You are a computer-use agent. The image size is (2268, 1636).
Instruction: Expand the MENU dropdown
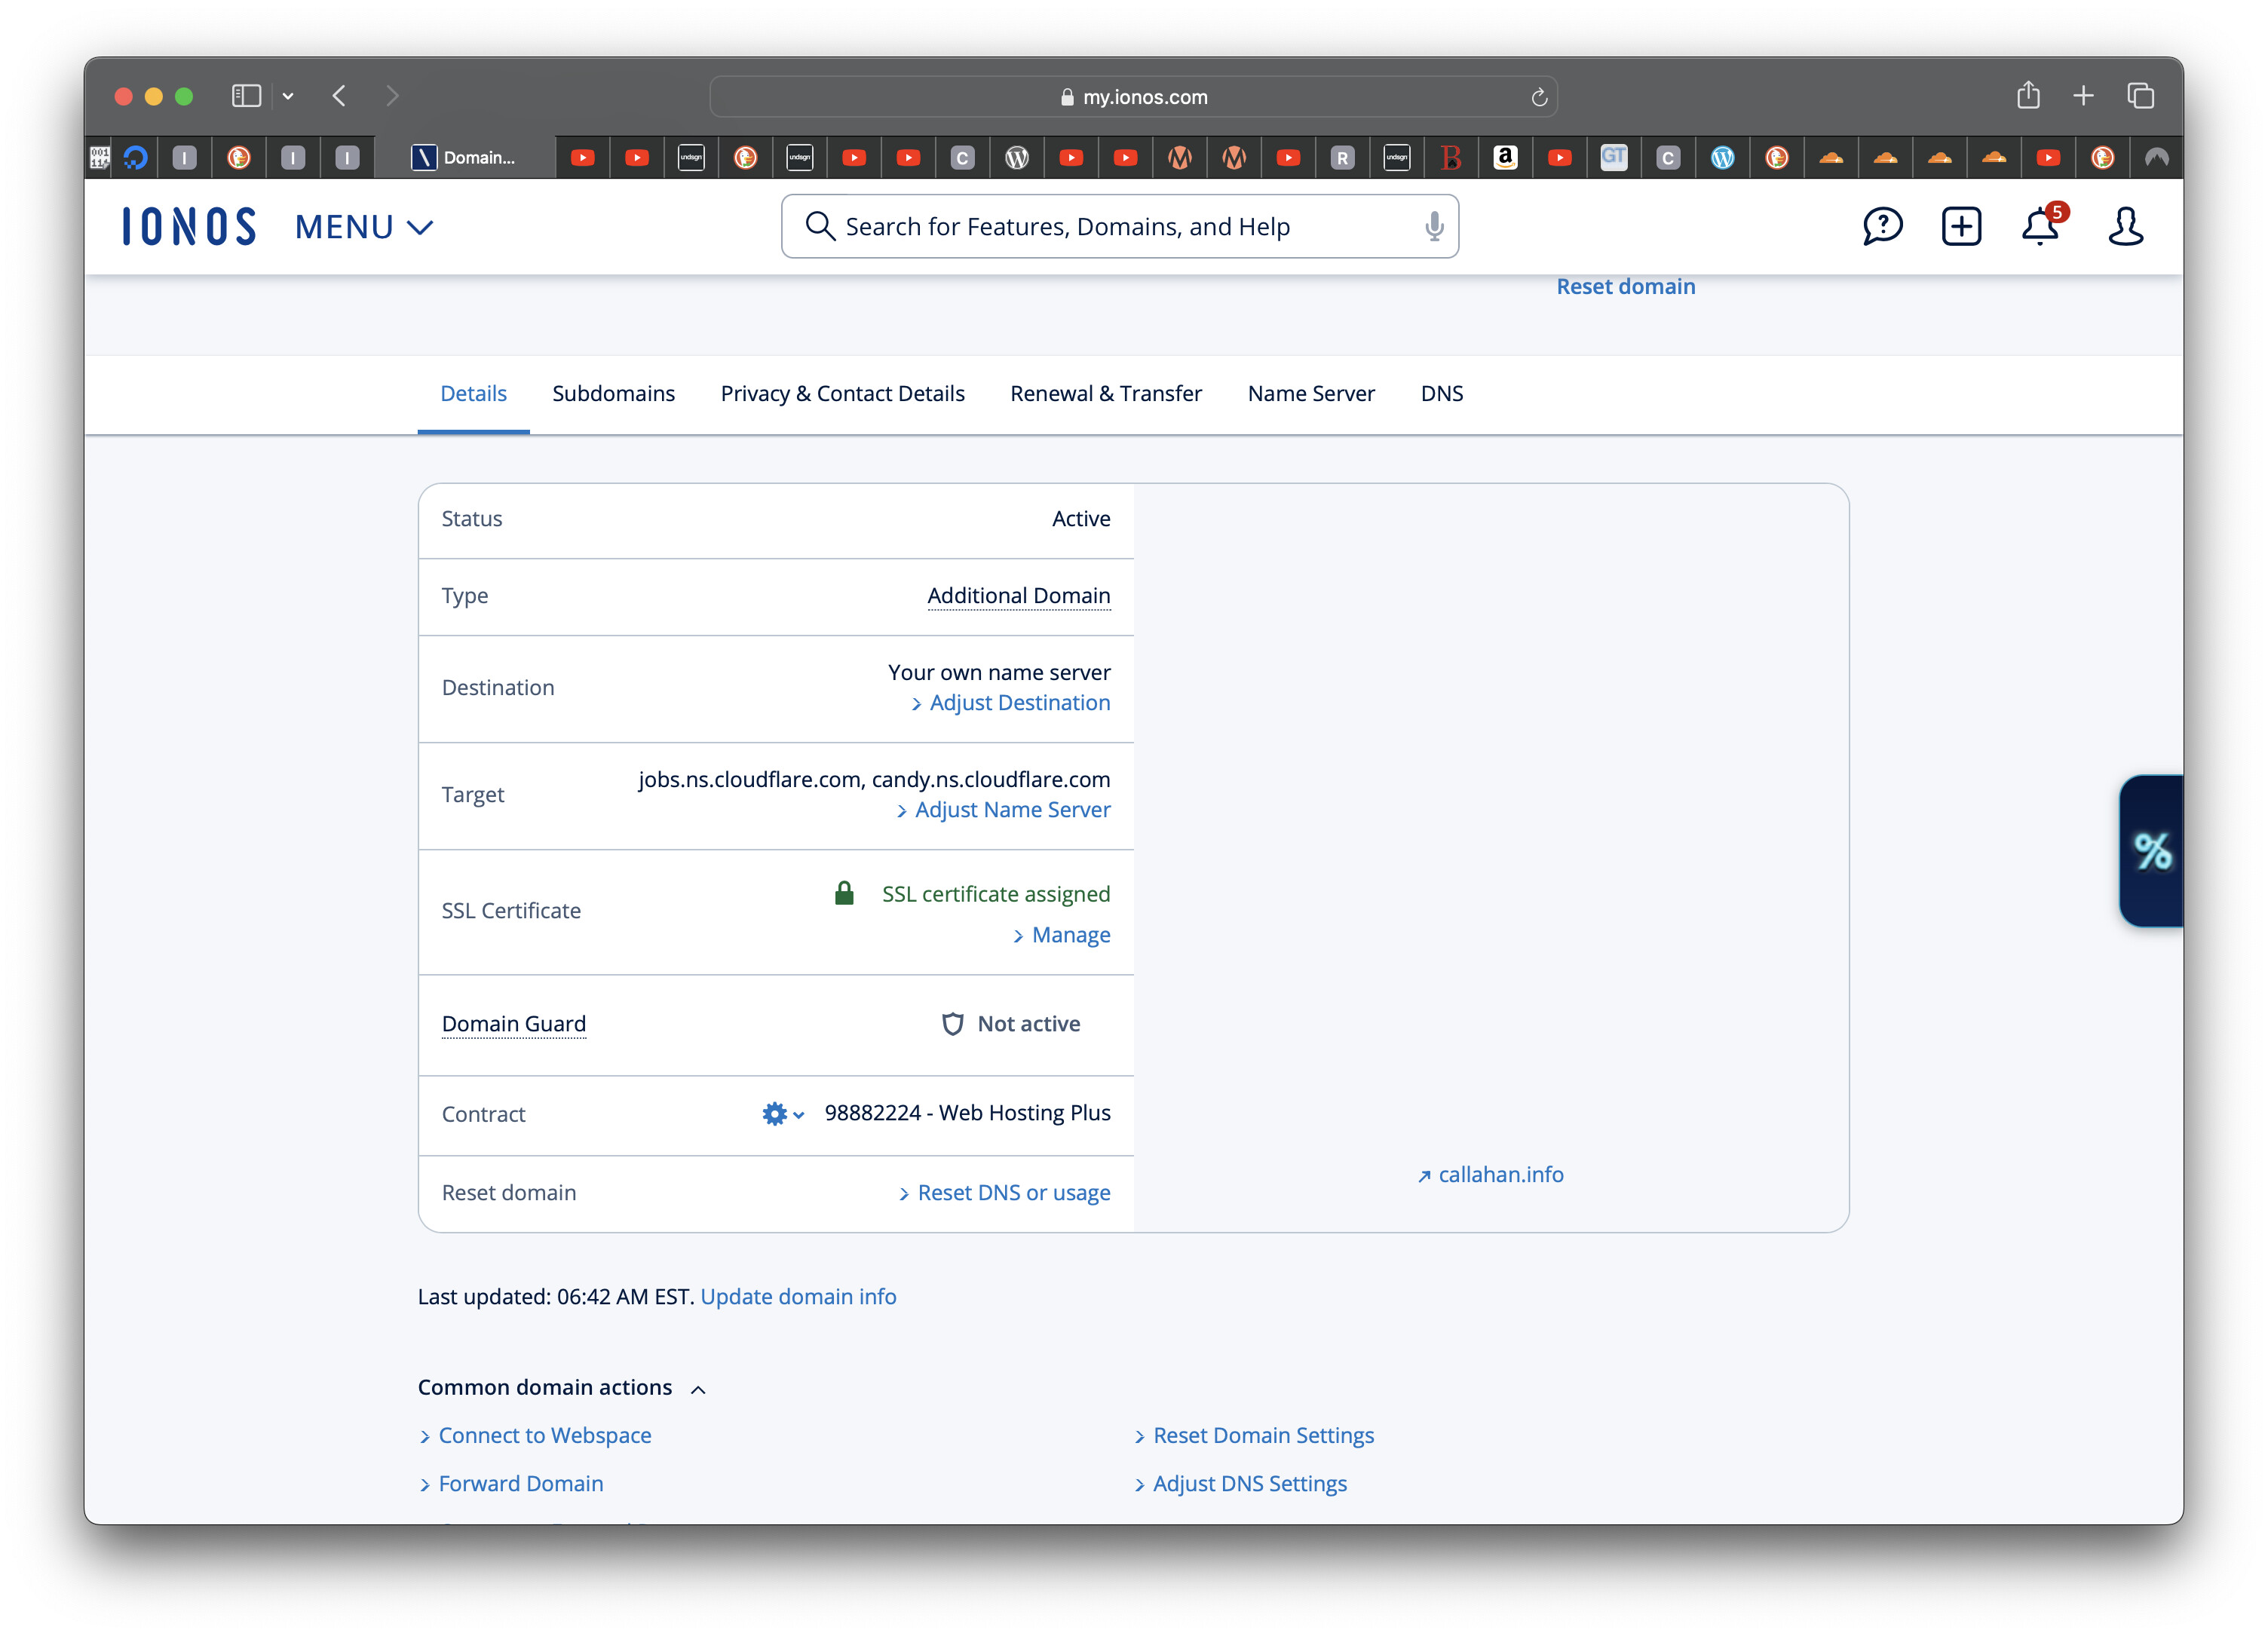(x=364, y=227)
